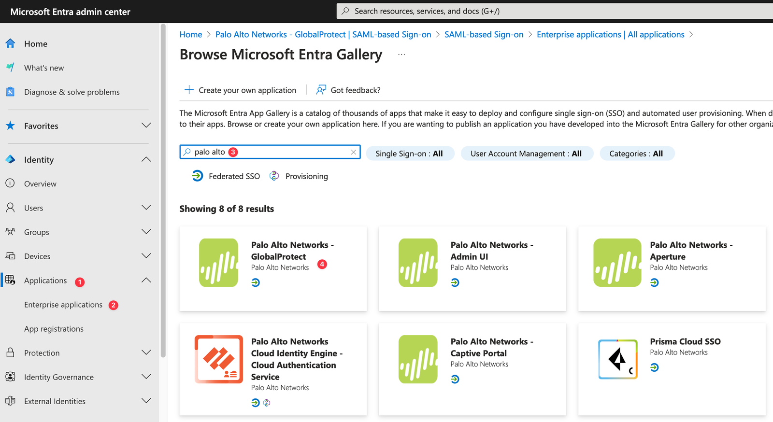The height and width of the screenshot is (422, 773).
Task: Select App registrations in the sidebar
Action: [x=54, y=329]
